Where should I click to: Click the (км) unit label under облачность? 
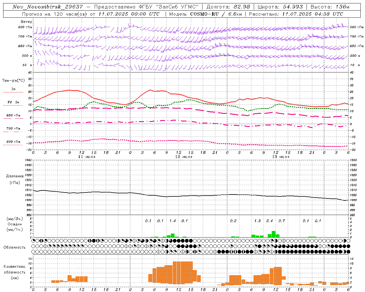(x=15, y=278)
